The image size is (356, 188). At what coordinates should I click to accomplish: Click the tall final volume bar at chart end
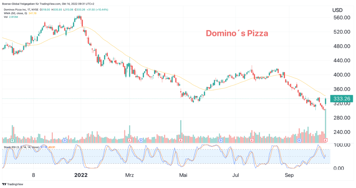[x=325, y=126]
